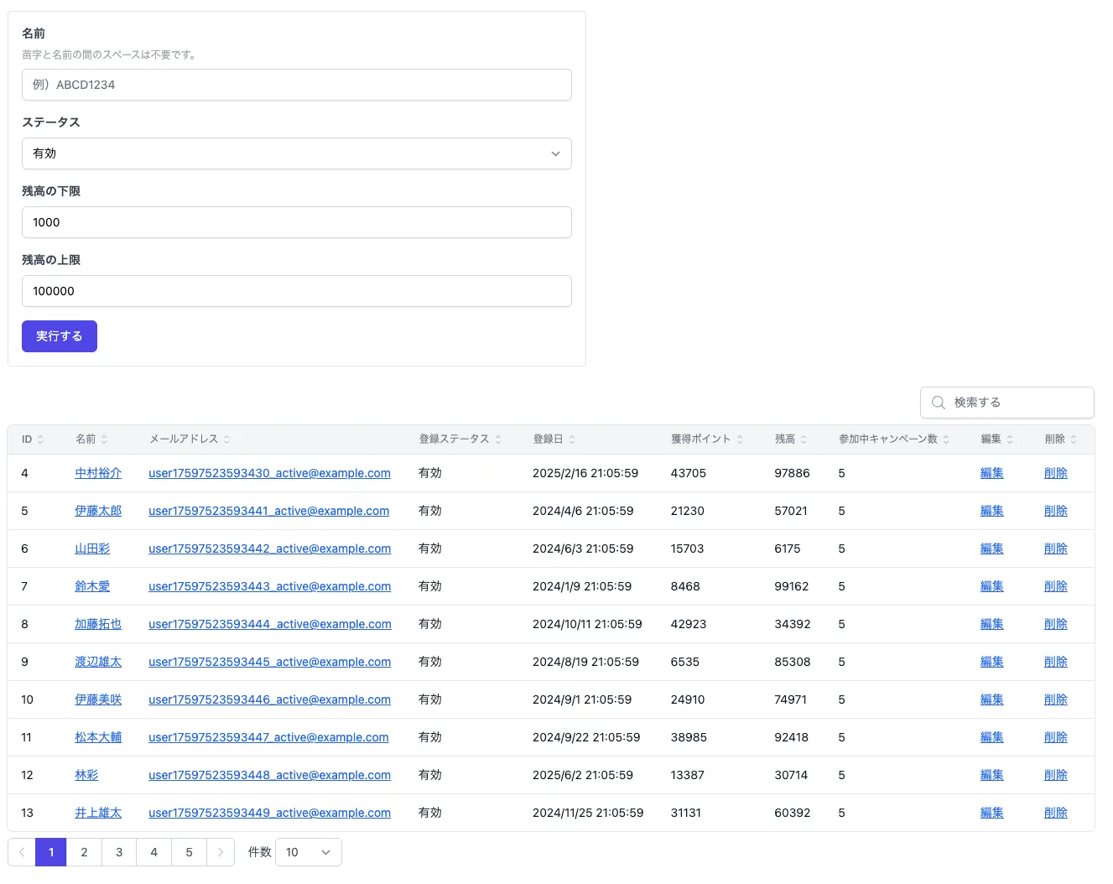Open the 件数 page size dropdown
Viewport: 1113px width, 884px height.
[x=309, y=852]
